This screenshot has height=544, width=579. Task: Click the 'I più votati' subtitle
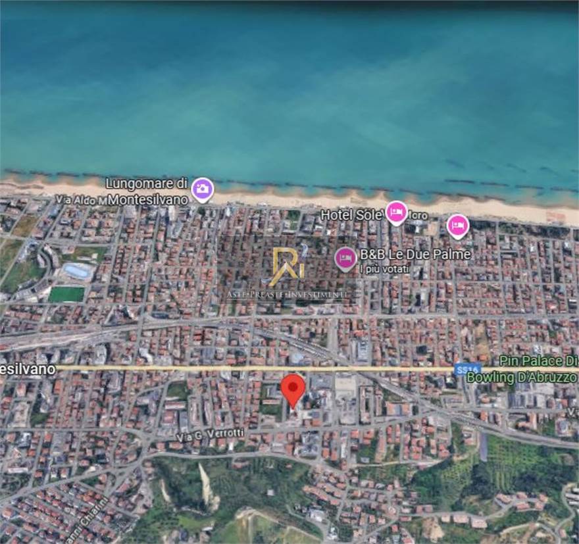coord(384,268)
